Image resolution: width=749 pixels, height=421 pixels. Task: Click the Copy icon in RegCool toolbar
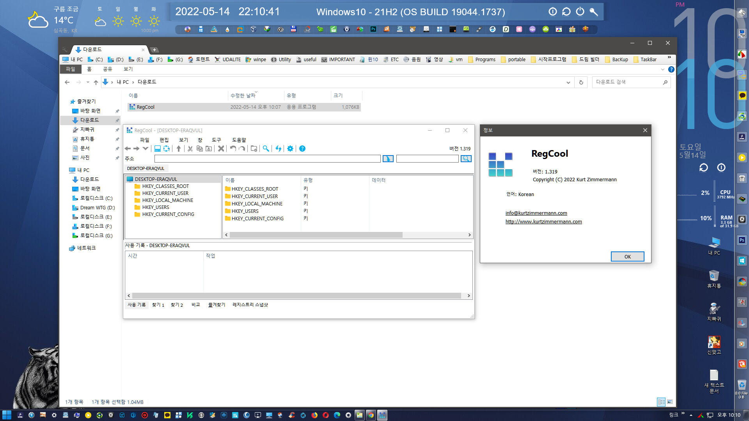199,149
